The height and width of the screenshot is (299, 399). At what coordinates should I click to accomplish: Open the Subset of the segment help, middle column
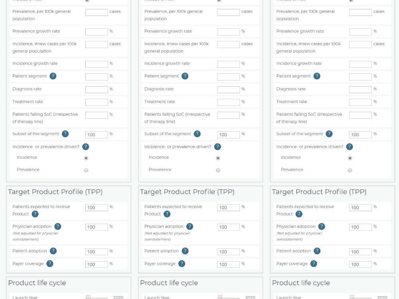click(197, 134)
